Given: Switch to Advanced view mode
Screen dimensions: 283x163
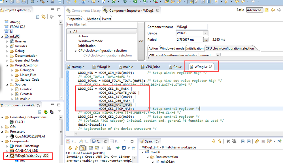Looking at the screenshot, I should pyautogui.click(x=254, y=10).
